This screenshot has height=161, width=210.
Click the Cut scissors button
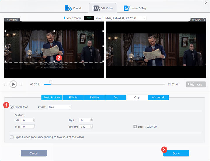[x=196, y=84]
